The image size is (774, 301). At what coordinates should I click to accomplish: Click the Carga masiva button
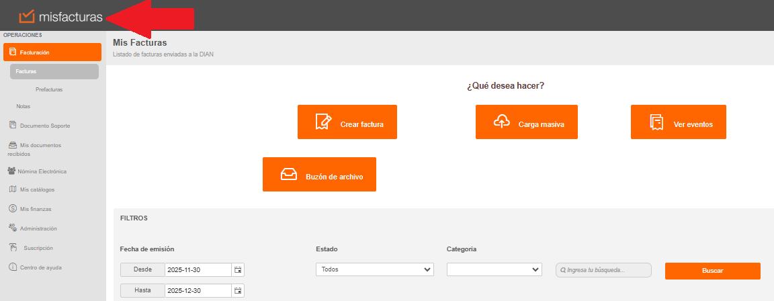[527, 122]
